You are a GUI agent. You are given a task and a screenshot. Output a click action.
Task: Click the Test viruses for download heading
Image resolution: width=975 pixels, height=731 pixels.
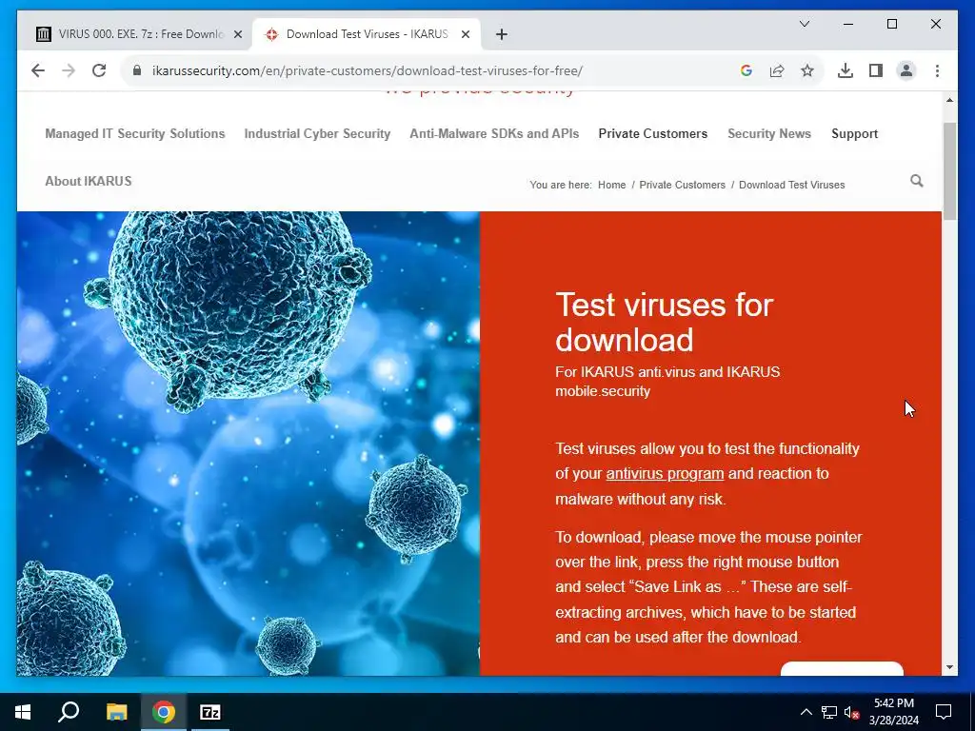pos(664,322)
